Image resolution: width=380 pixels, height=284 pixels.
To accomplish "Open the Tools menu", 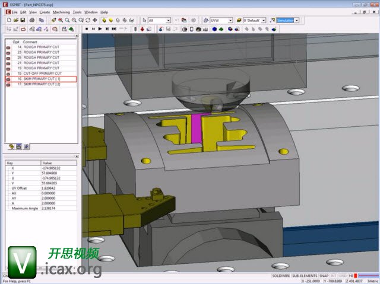I will [x=77, y=12].
